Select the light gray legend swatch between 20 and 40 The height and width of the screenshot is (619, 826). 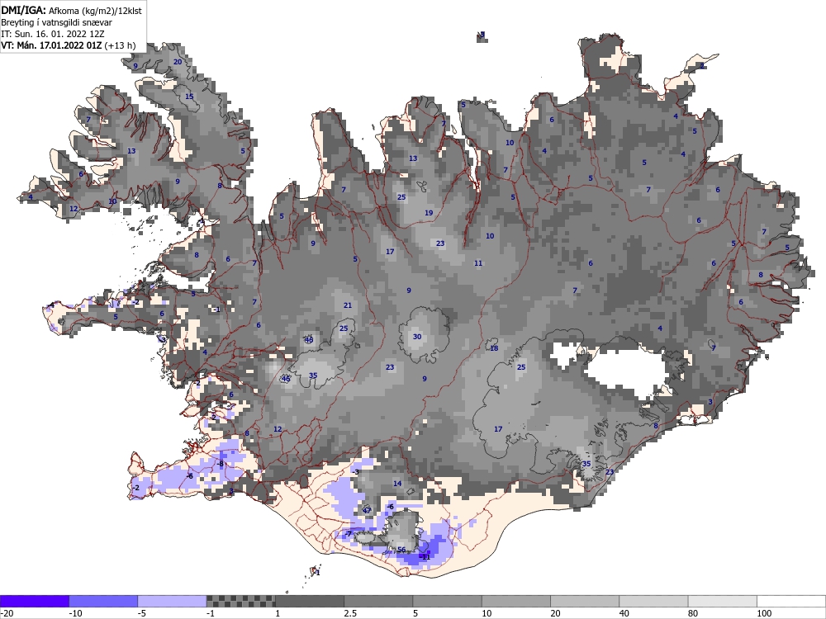click(x=585, y=601)
